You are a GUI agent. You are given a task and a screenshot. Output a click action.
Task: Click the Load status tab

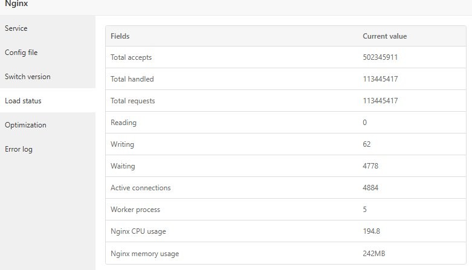pyautogui.click(x=23, y=101)
